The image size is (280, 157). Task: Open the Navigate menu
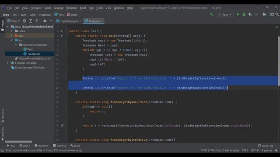(x=36, y=8)
